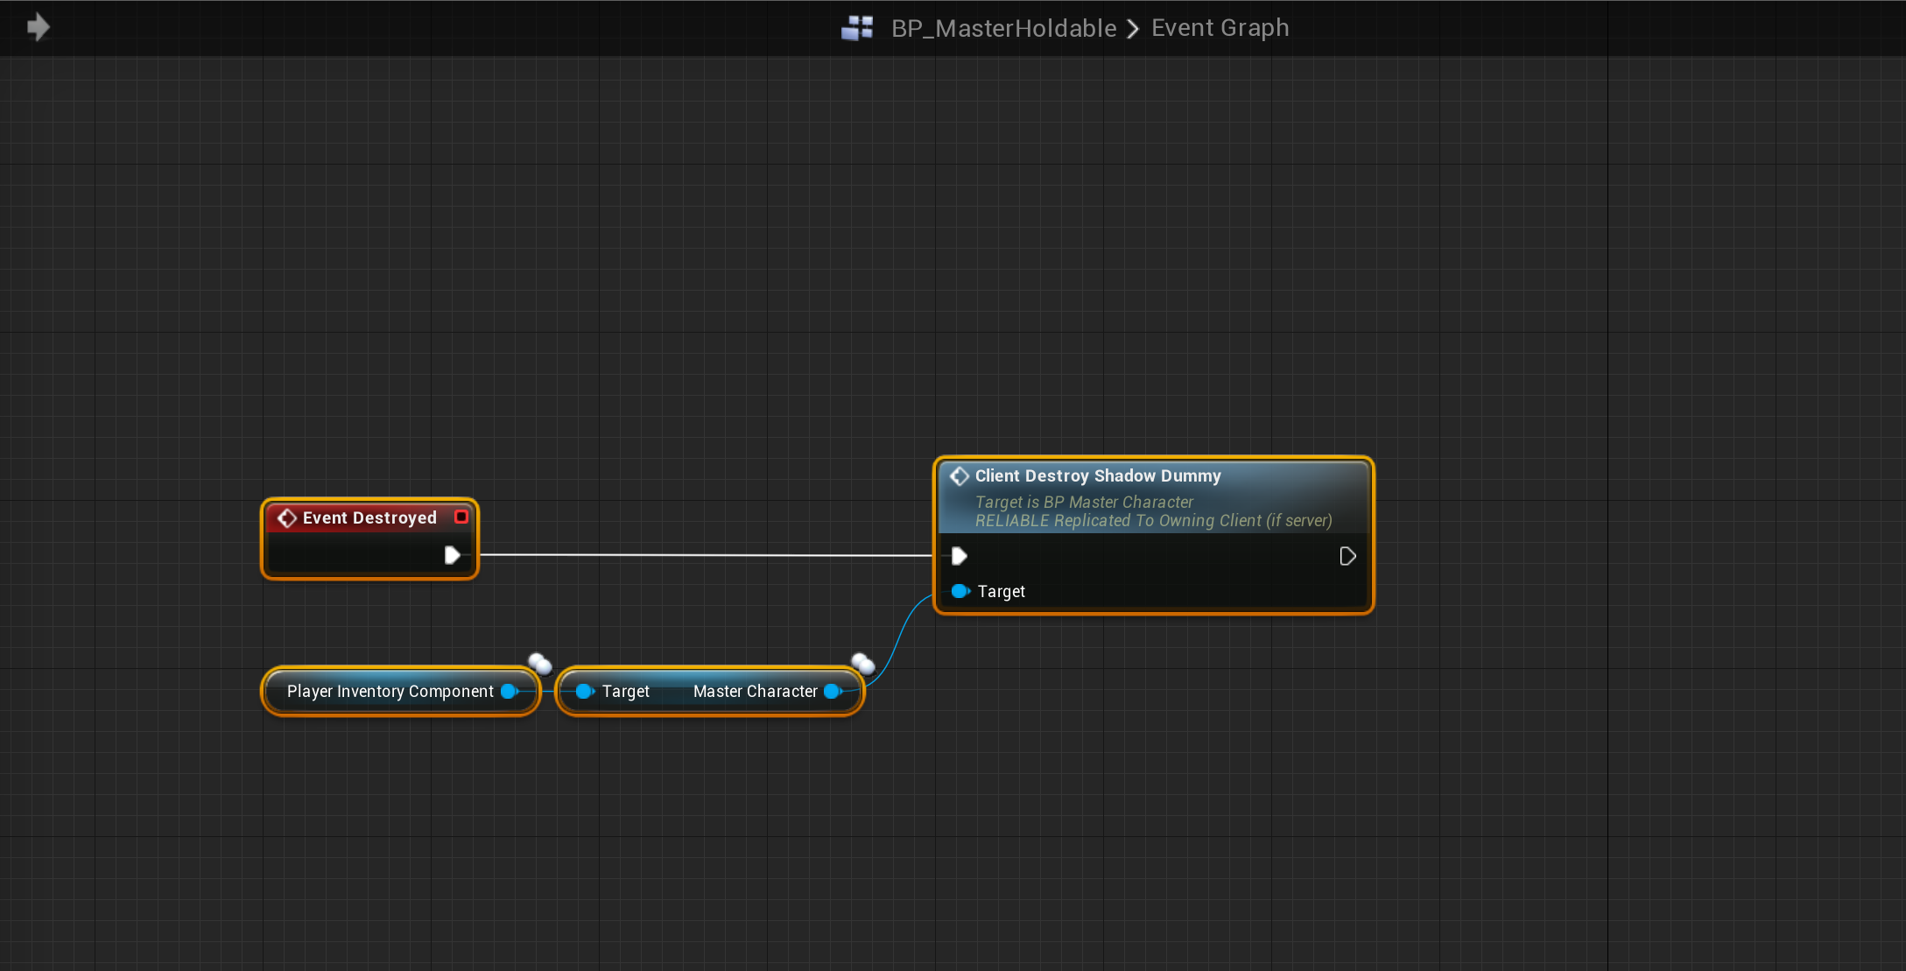Click red delegate pin on Event Destroyed
This screenshot has height=971, width=1906.
461,517
